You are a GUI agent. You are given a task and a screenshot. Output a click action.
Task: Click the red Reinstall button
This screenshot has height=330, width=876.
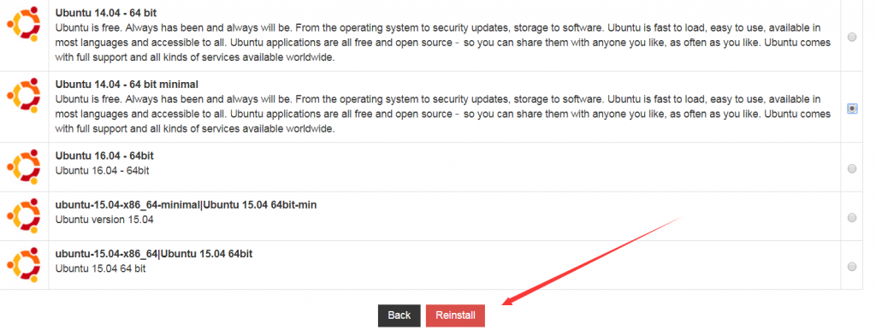tap(455, 315)
